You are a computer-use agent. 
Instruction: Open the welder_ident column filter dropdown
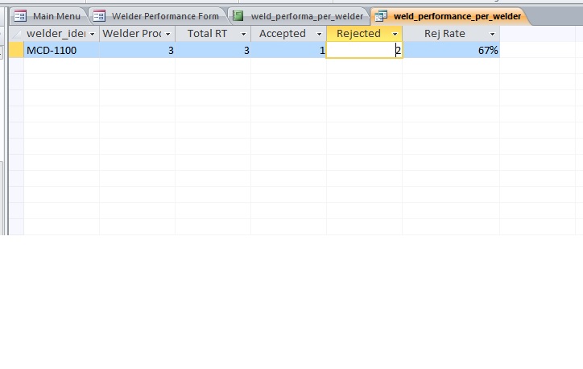coord(93,34)
